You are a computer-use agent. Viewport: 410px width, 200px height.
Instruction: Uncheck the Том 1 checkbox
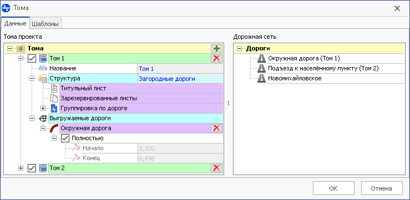coord(32,59)
